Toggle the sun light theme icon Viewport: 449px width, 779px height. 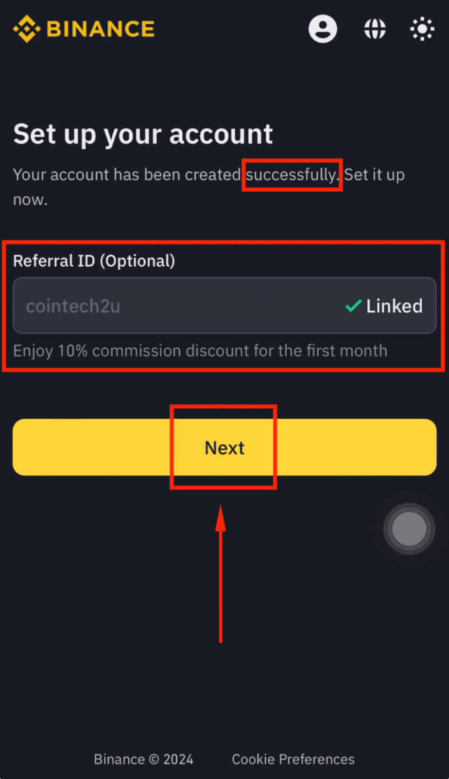[x=422, y=29]
